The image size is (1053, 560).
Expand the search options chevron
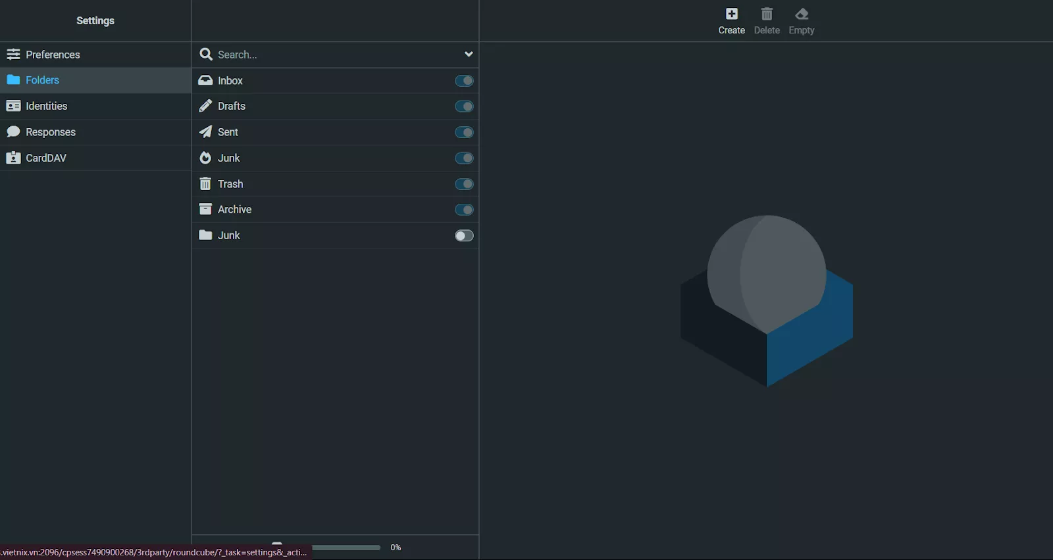[x=469, y=54]
